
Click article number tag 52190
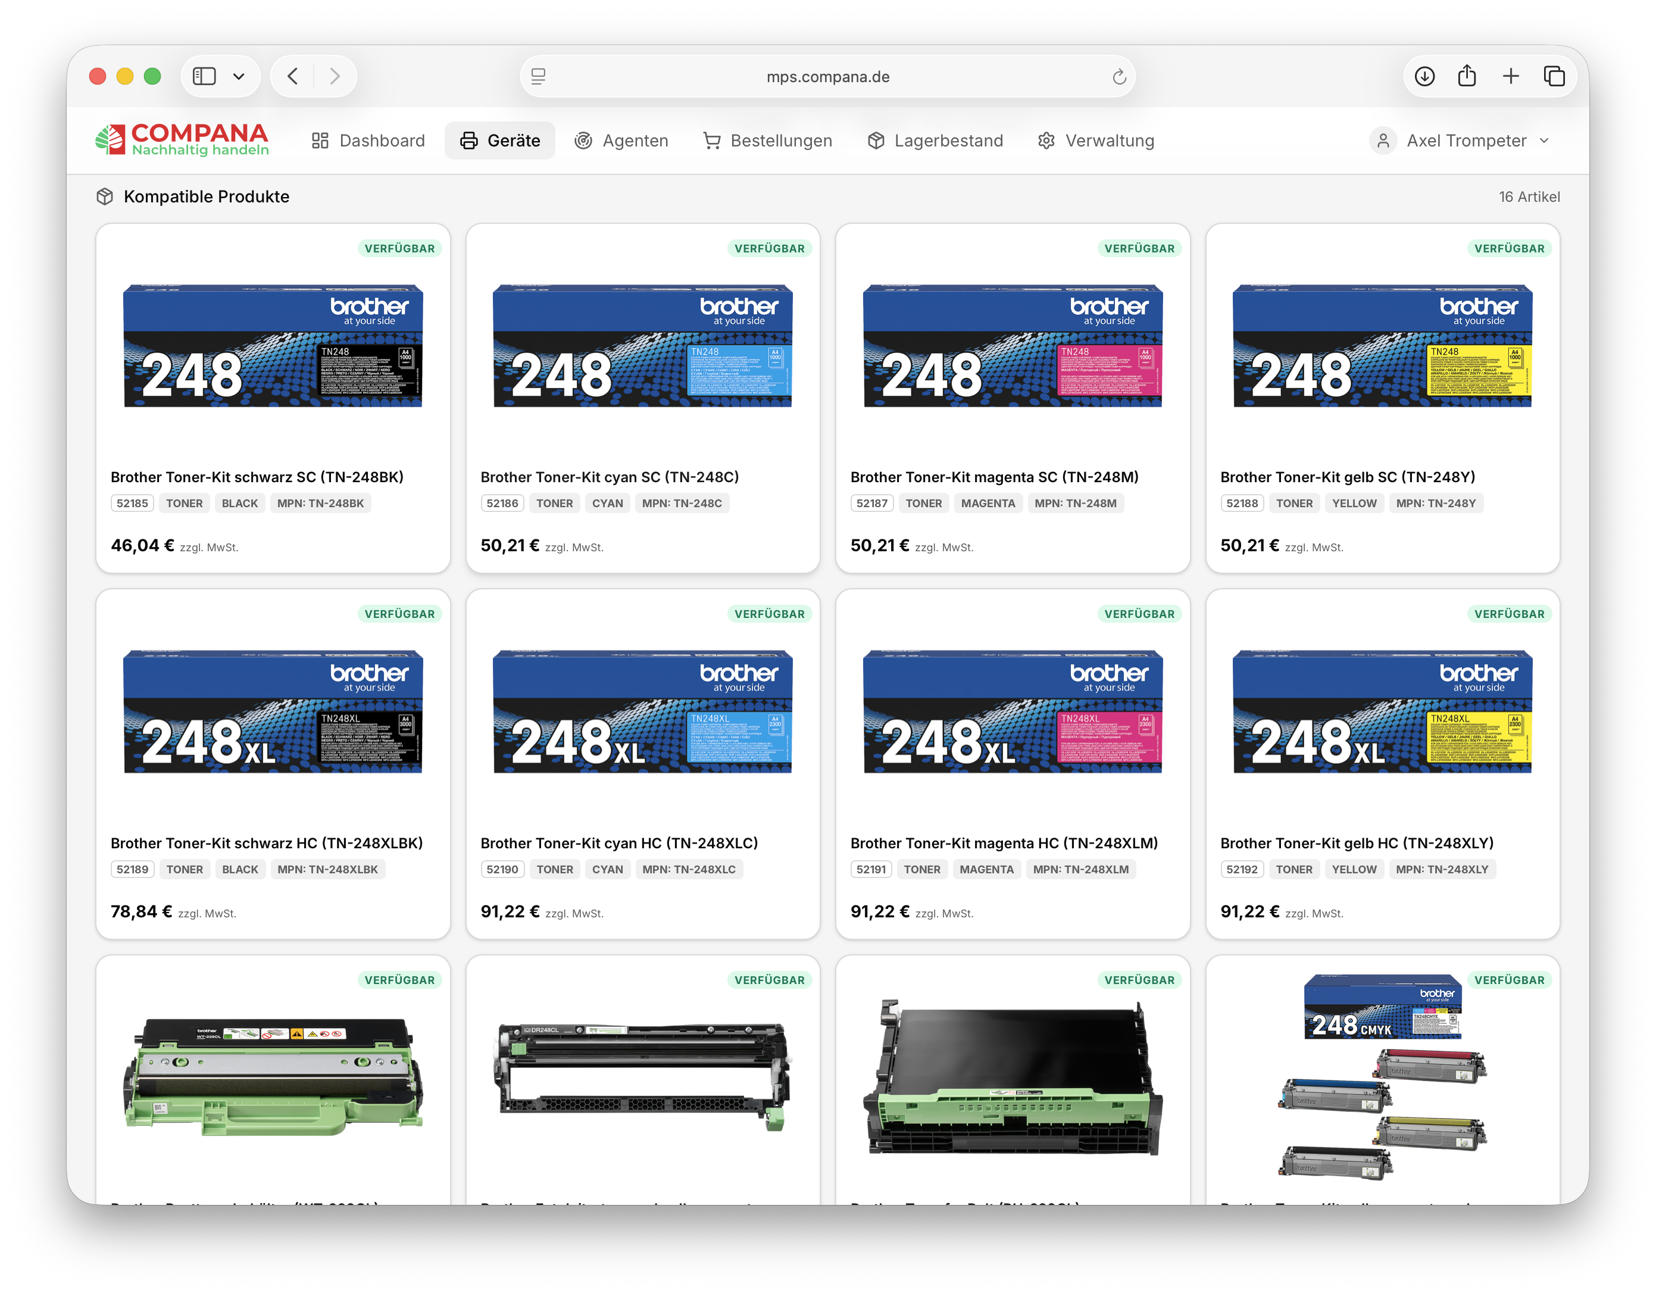(503, 869)
